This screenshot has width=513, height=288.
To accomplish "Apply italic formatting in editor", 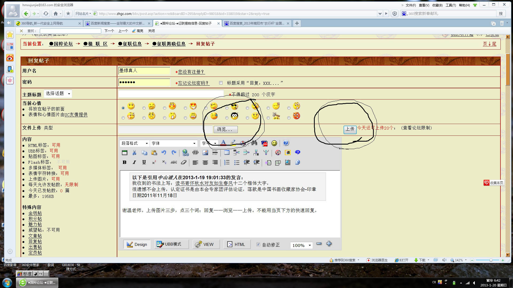I will click(134, 162).
